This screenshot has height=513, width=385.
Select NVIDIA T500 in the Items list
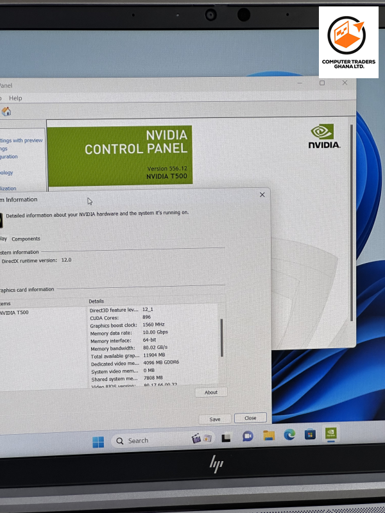tap(14, 312)
